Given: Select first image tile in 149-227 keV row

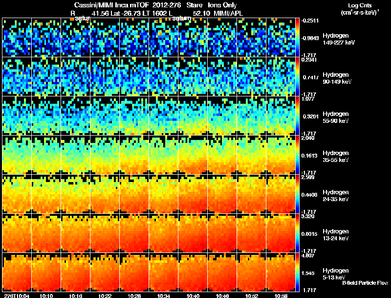Looking at the screenshot, I should [x=17, y=38].
